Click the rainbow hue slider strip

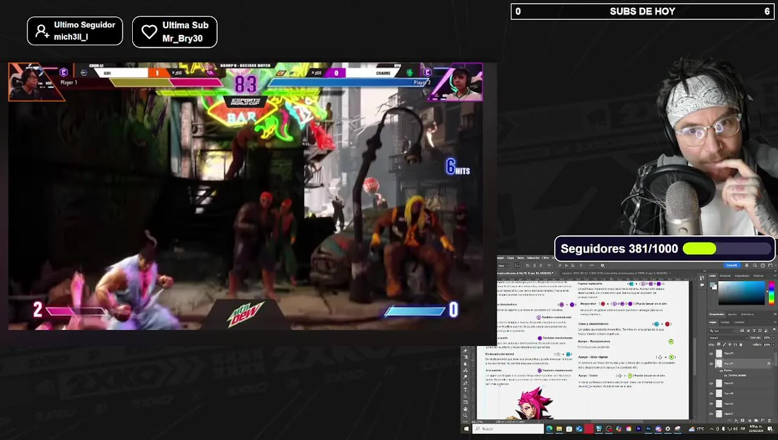[771, 293]
